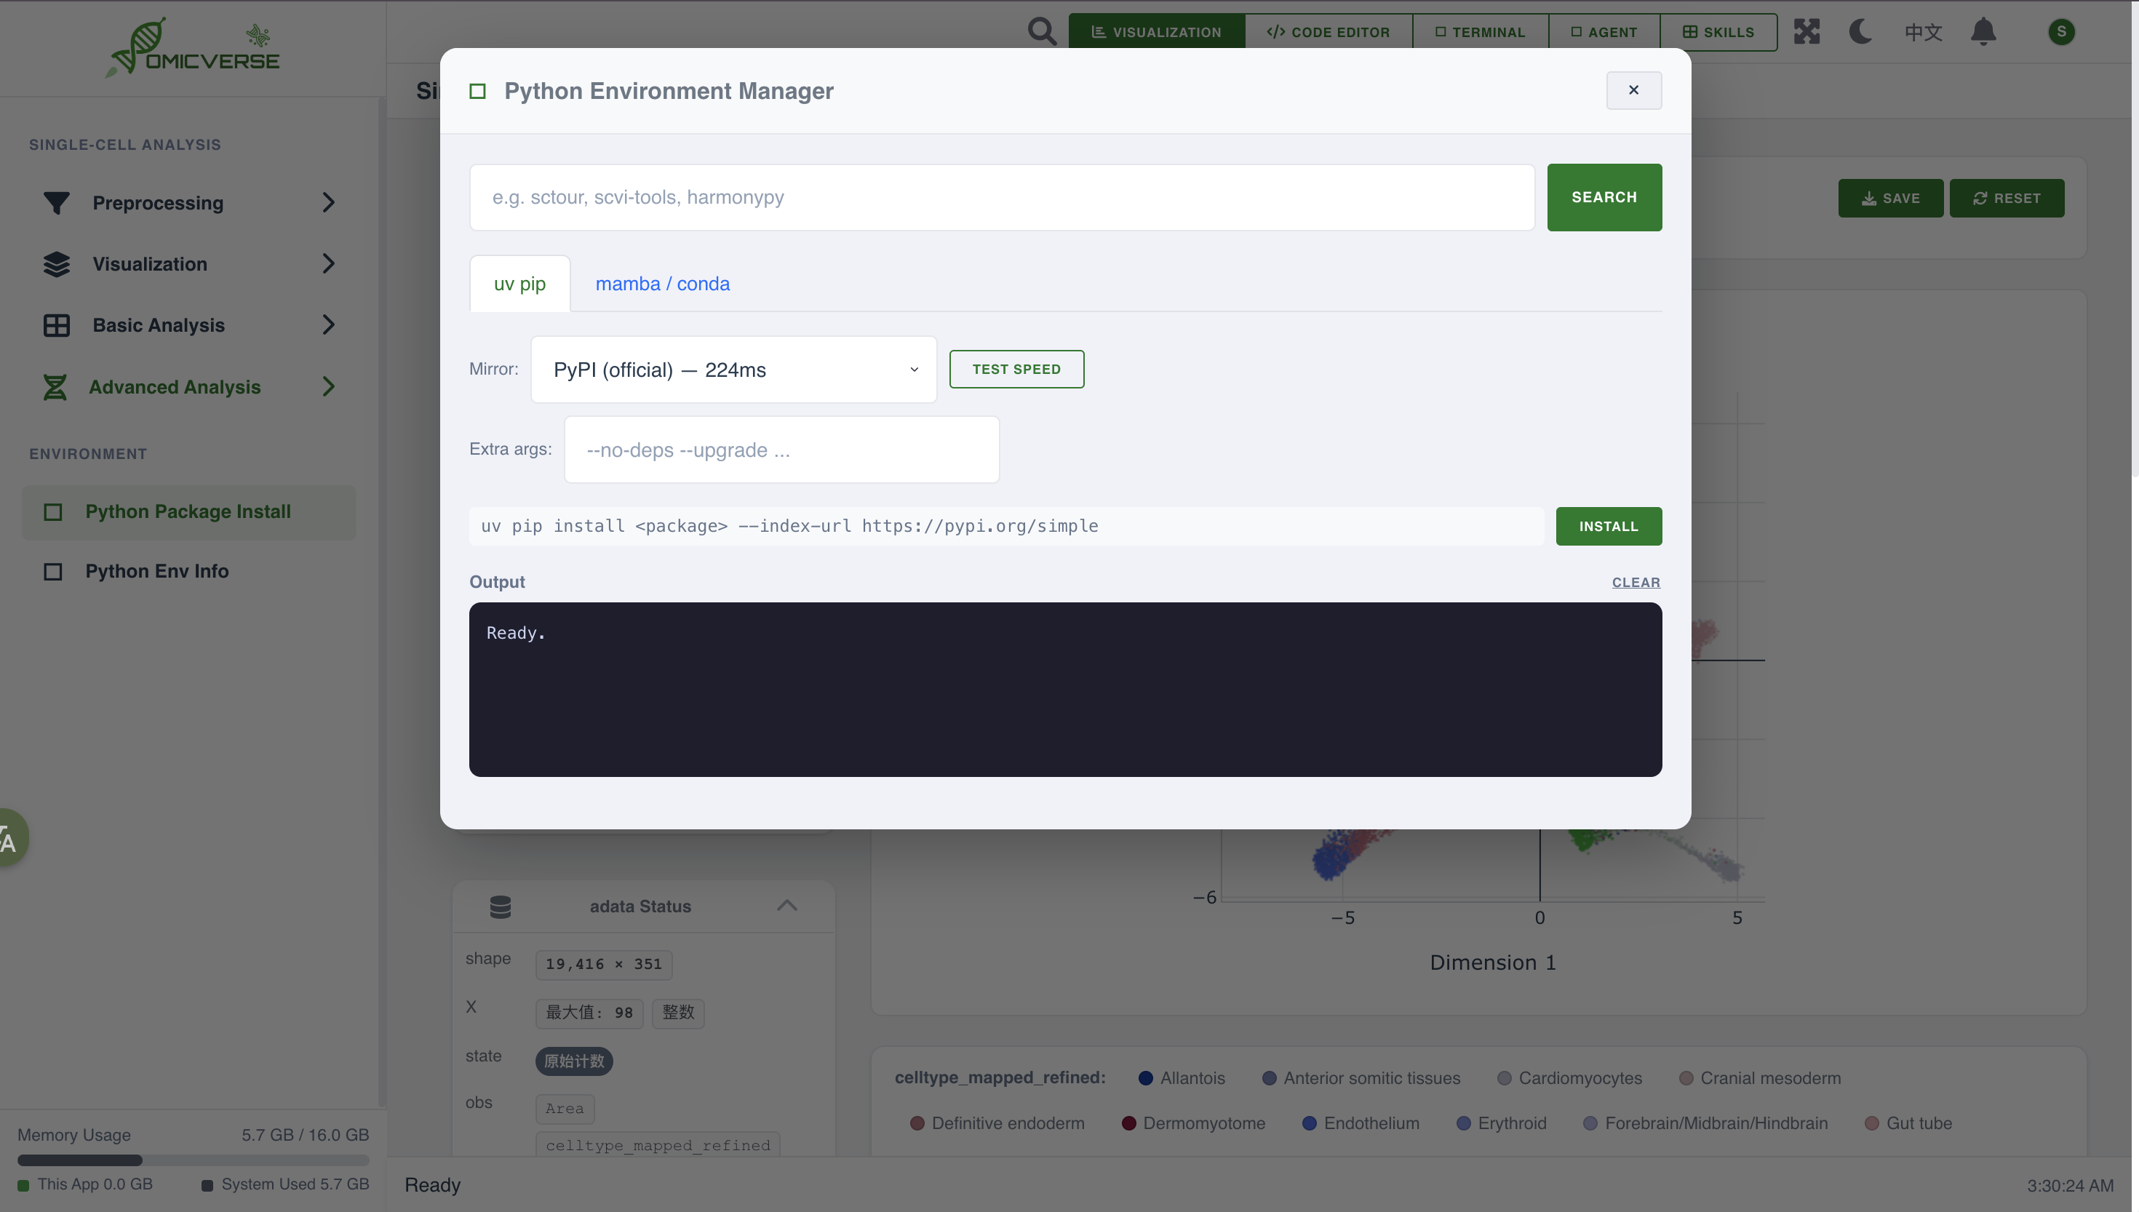
Task: Click the fullscreen expand icon
Action: pyautogui.click(x=1806, y=31)
